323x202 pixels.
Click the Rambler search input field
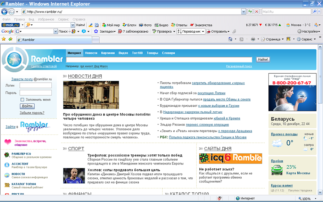click(159, 59)
